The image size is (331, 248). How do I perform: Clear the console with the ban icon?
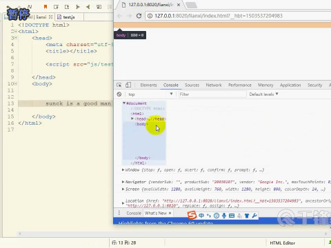[x=119, y=94]
